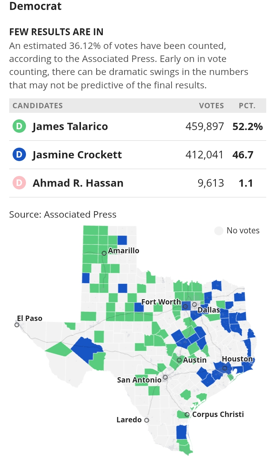Click the PCT. column header
The image size is (275, 456).
coord(247,106)
